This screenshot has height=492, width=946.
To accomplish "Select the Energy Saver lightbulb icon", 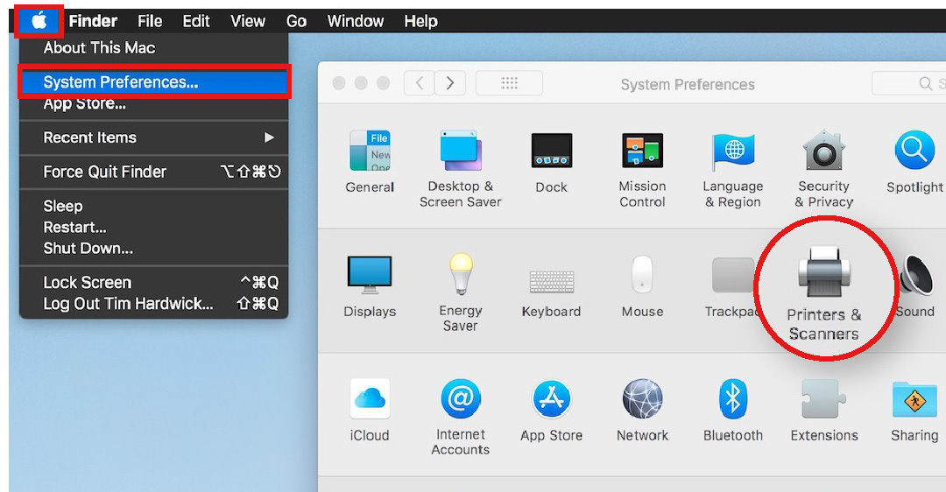I will pos(461,277).
